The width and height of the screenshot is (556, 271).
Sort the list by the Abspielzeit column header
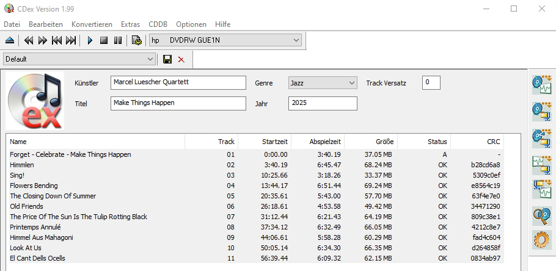coord(318,142)
